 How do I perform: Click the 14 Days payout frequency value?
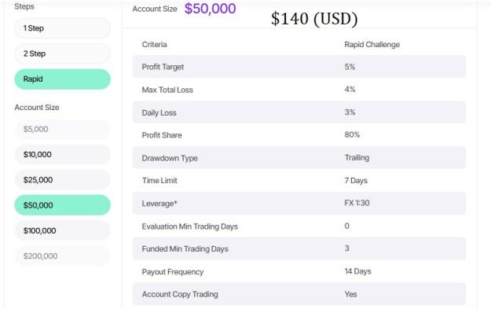click(x=357, y=271)
